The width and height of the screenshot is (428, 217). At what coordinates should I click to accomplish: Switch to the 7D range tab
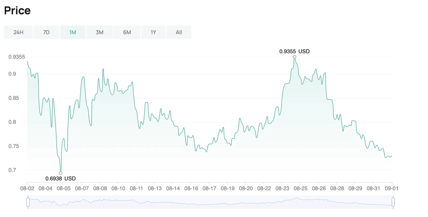(46, 32)
